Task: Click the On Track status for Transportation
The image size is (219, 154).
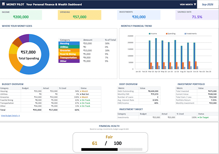Action: (86, 103)
